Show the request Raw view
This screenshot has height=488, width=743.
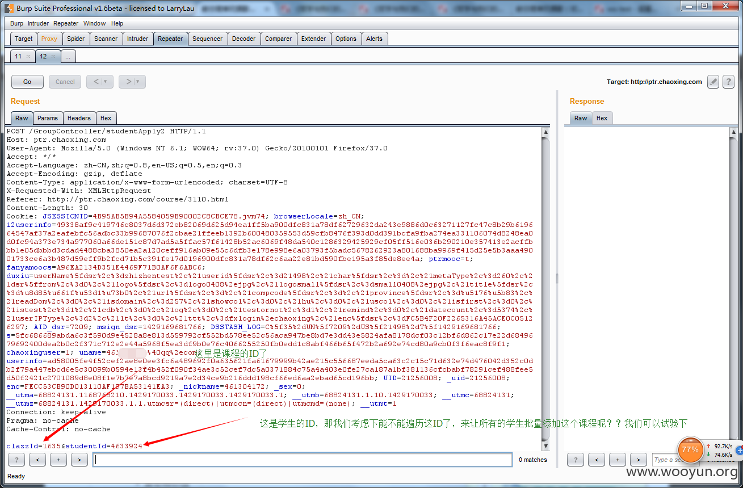22,118
